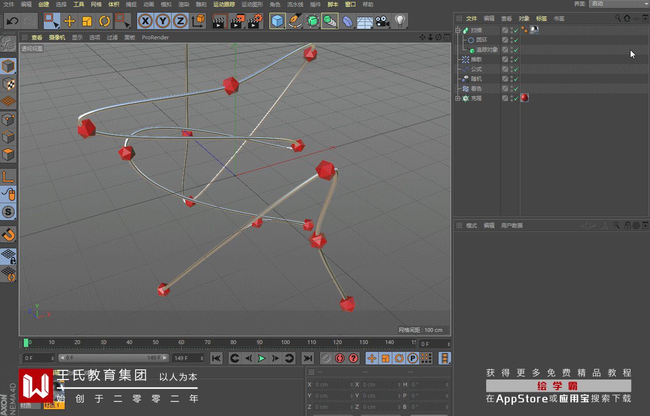Screen dimensions: 650x416
Task: Toggle snapping with the magnet icon
Action: pyautogui.click(x=8, y=235)
